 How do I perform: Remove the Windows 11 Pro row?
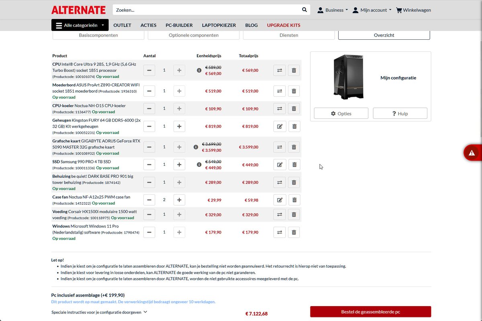click(294, 232)
